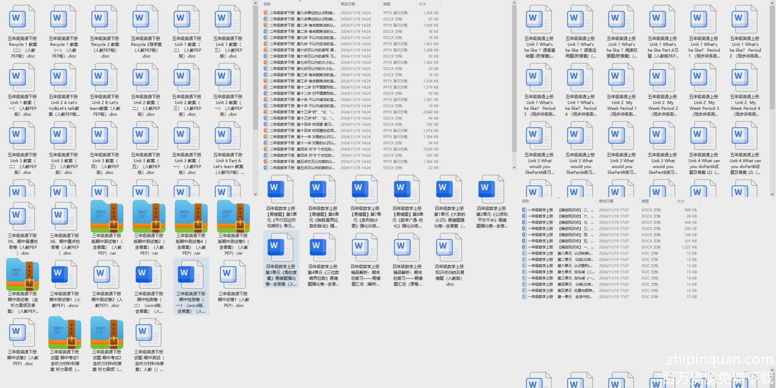Open 五年级英语下册 Unit 4 Part A Let's learn icon
The height and width of the screenshot is (388, 776).
(228, 136)
